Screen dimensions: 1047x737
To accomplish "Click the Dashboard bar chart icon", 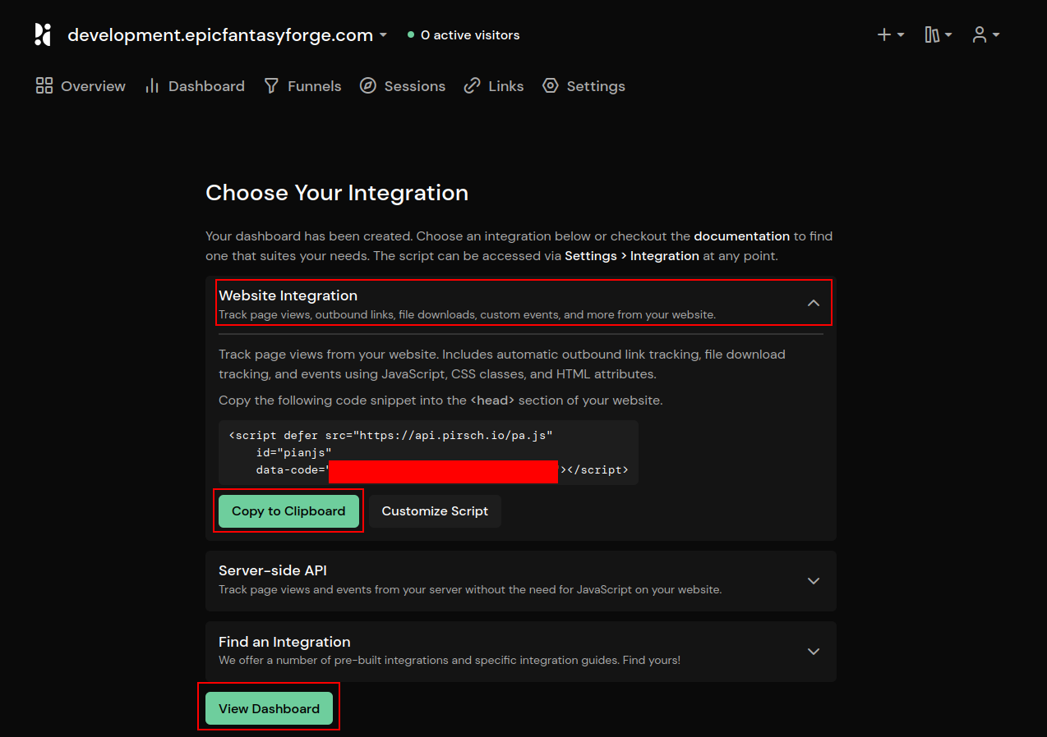I will pyautogui.click(x=152, y=86).
